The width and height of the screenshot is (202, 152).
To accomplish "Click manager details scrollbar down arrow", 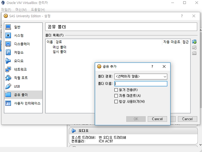I will coord(201,145).
